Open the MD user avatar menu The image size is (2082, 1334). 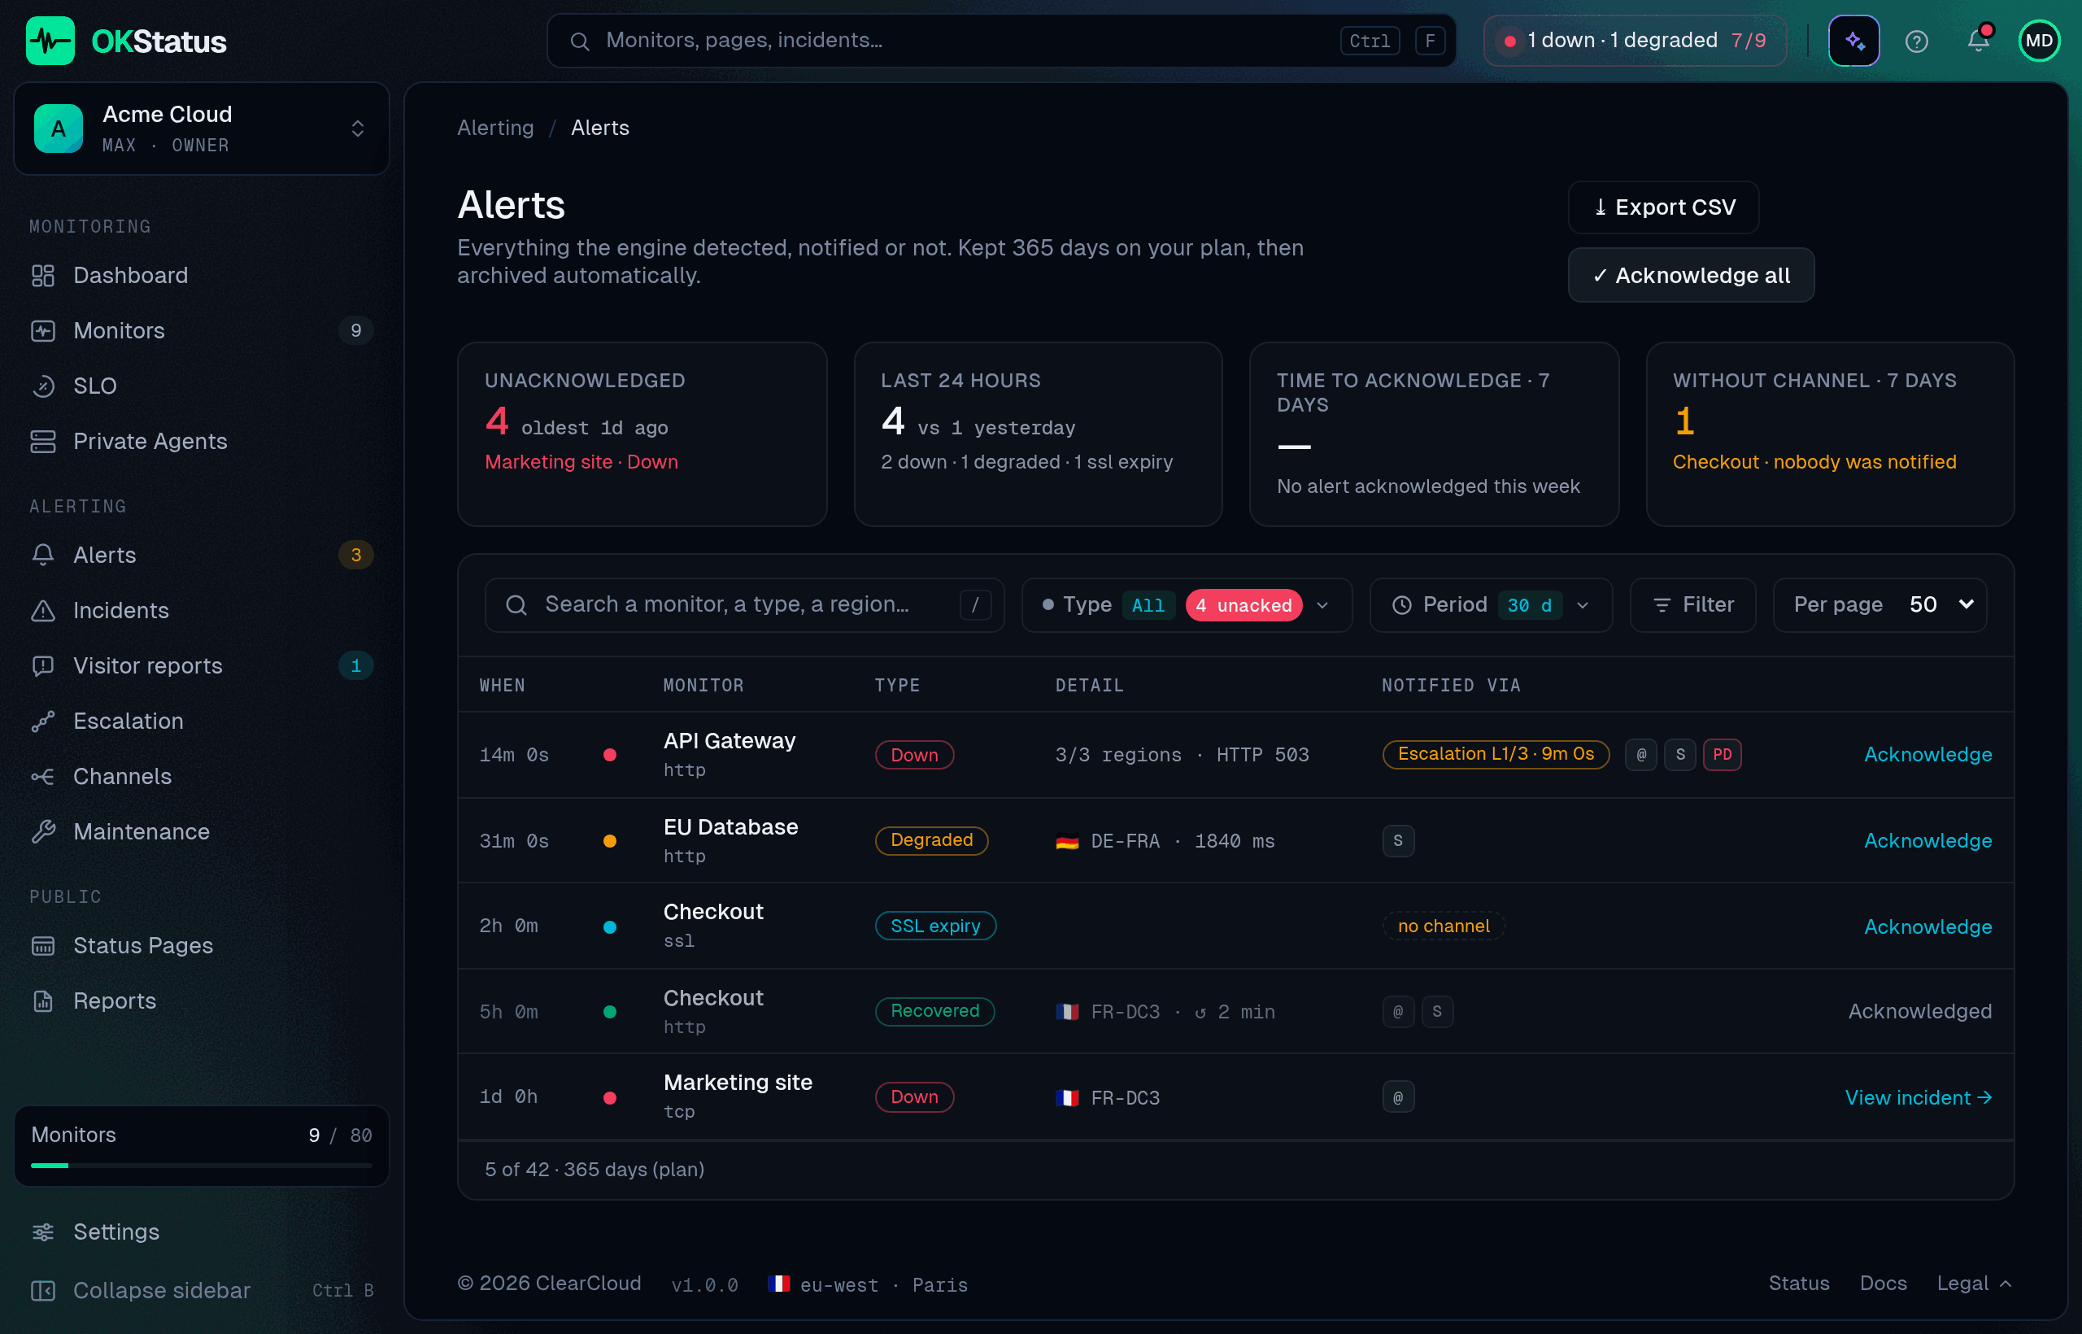[x=2039, y=41]
